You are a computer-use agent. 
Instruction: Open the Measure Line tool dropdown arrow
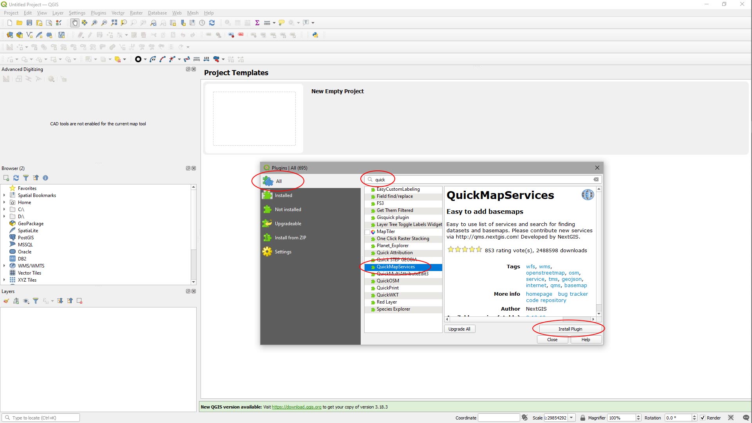click(x=274, y=23)
